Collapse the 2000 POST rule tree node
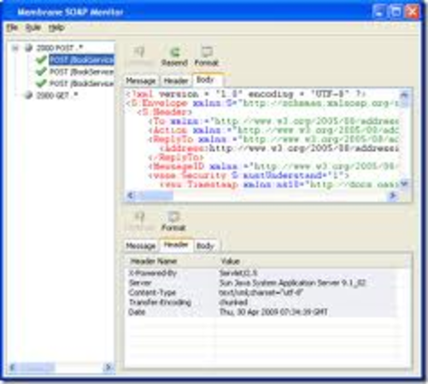428x384 pixels. tap(15, 48)
